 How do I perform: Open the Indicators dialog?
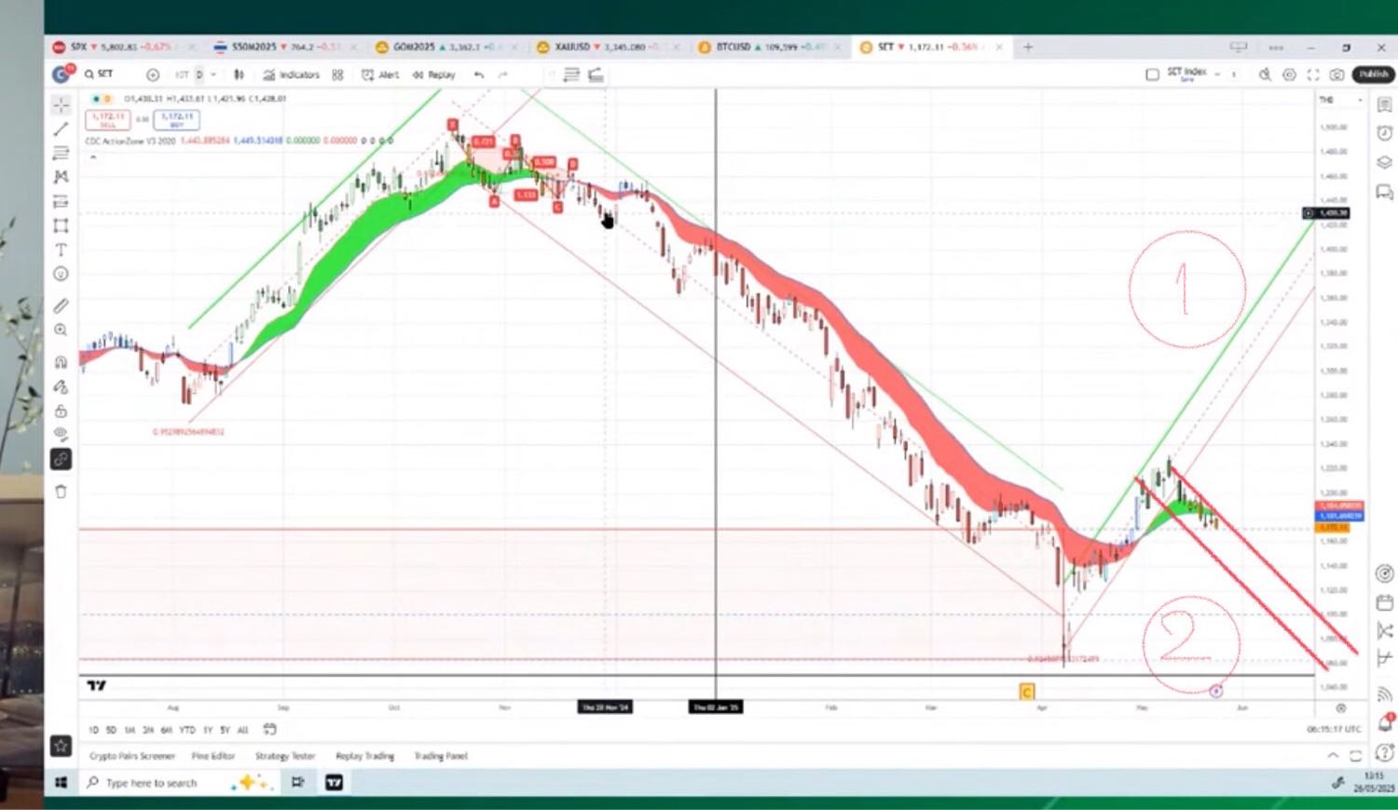[291, 74]
